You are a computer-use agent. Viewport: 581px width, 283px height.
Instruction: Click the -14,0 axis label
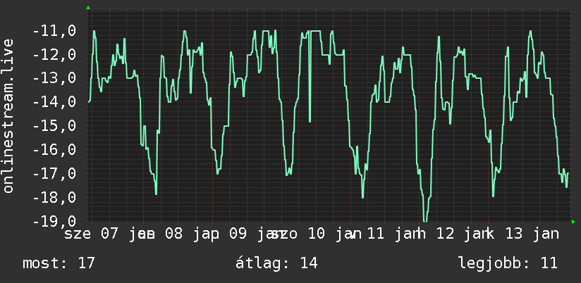click(x=54, y=102)
